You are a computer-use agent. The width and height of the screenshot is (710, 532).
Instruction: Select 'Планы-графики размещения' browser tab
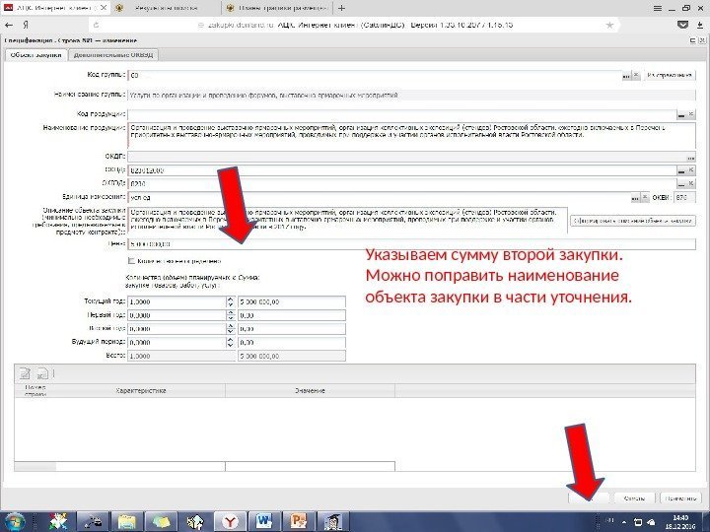click(x=277, y=8)
